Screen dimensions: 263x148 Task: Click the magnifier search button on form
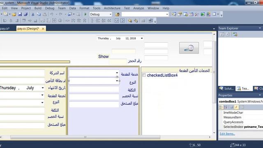(189, 48)
